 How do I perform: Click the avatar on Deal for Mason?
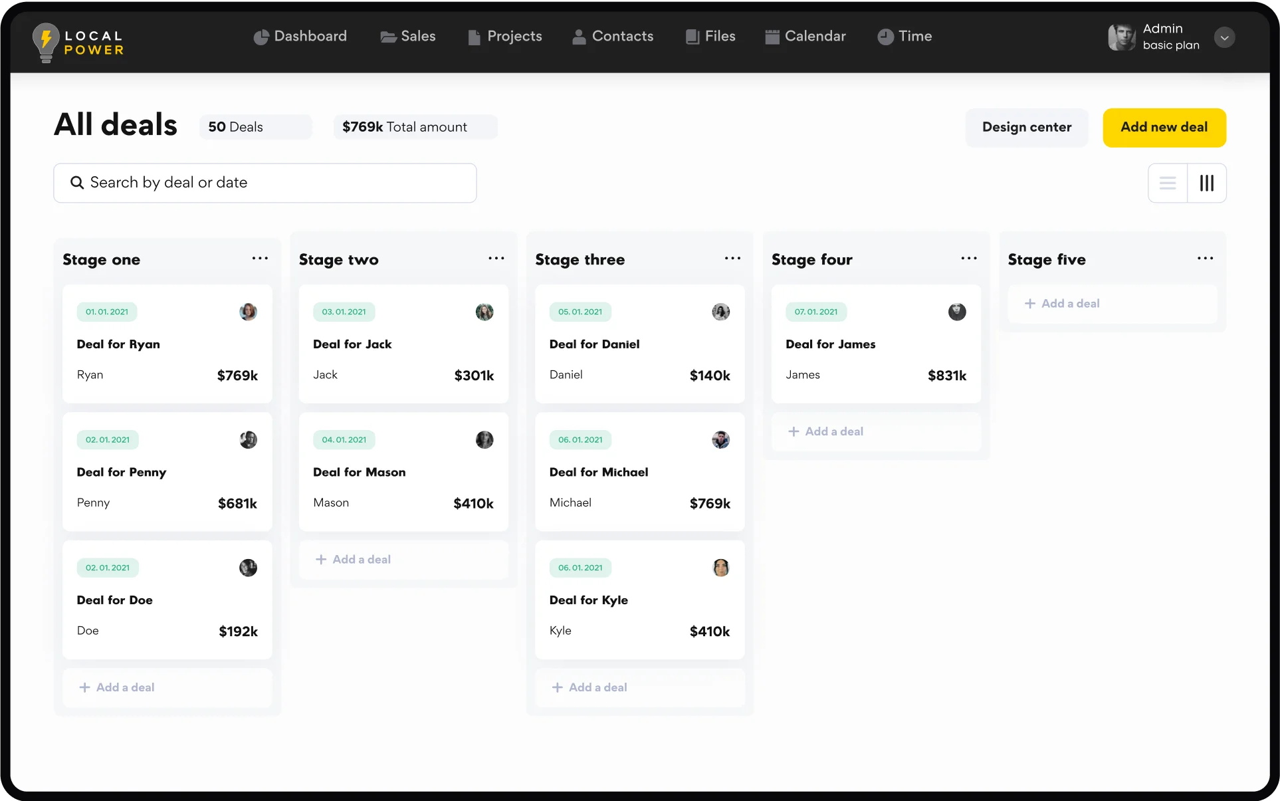pyautogui.click(x=484, y=439)
